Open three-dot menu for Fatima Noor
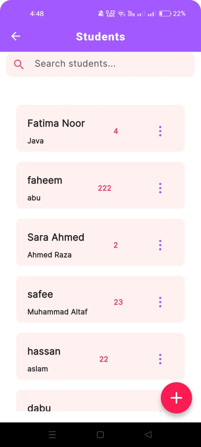The height and width of the screenshot is (447, 201). pyautogui.click(x=160, y=131)
